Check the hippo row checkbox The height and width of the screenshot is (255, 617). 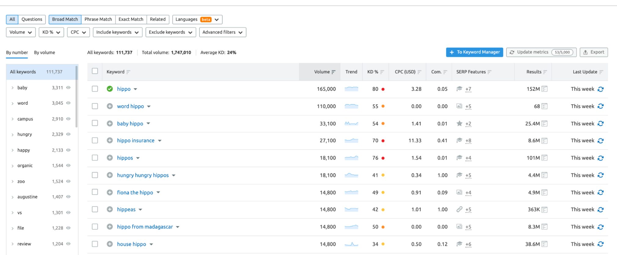tap(95, 89)
